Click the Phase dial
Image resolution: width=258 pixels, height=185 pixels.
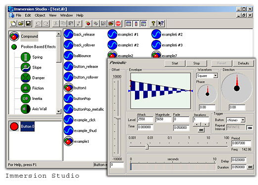(x=207, y=94)
